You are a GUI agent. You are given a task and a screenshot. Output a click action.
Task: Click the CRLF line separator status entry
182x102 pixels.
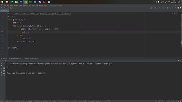click(x=159, y=101)
